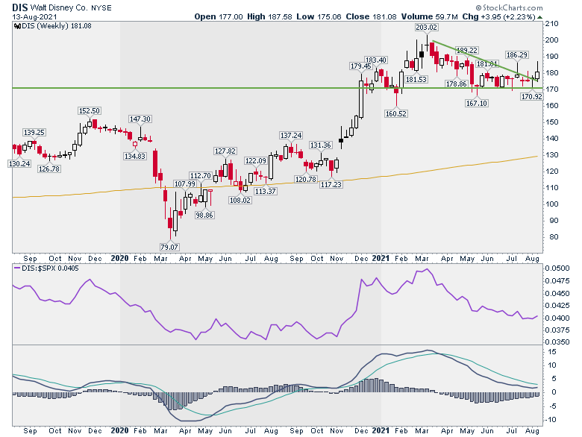
Task: Click the 117.23 price label
Action: [x=331, y=184]
